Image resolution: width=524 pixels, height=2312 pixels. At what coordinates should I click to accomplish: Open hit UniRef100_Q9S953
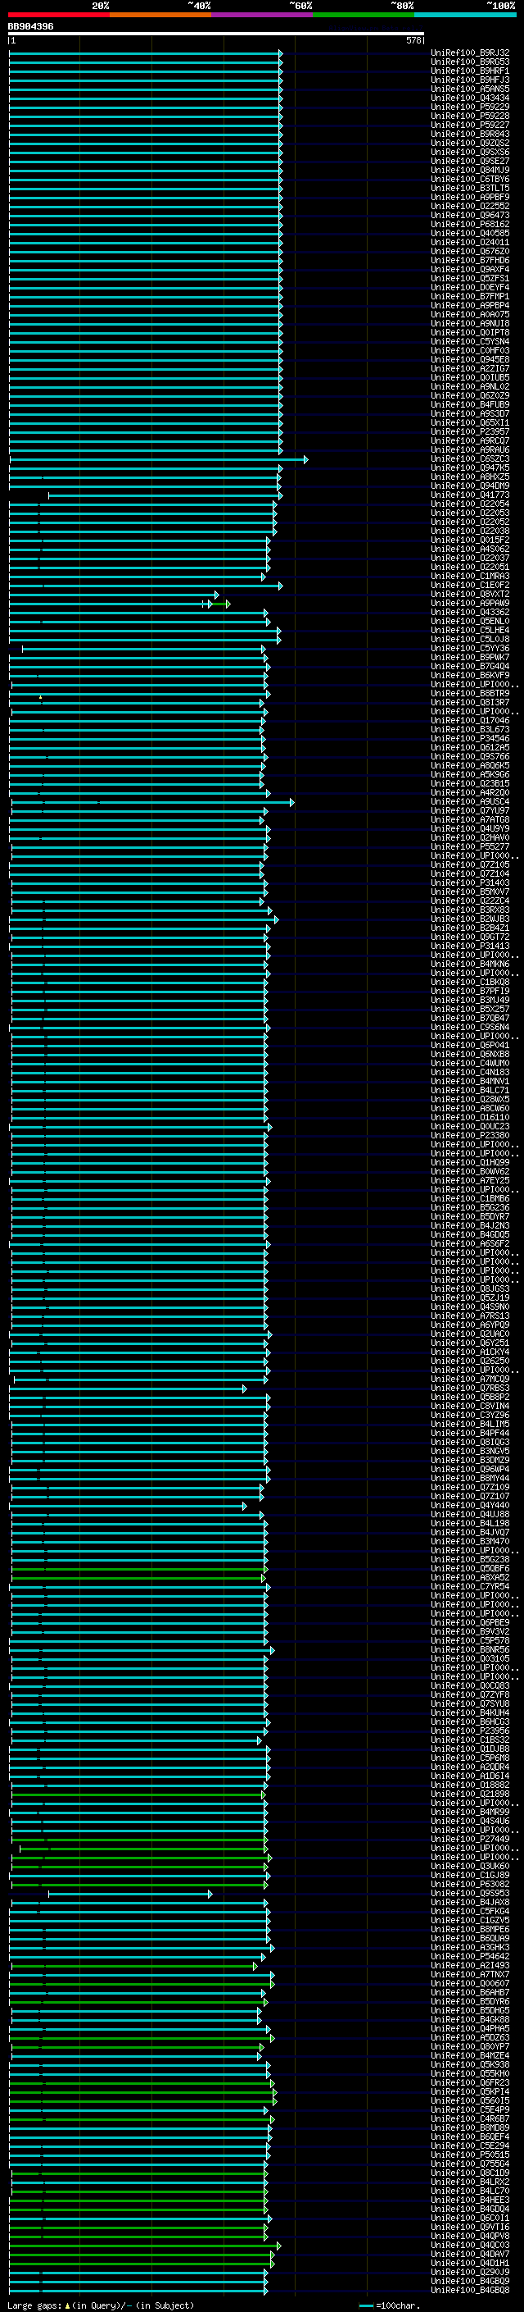click(470, 1893)
